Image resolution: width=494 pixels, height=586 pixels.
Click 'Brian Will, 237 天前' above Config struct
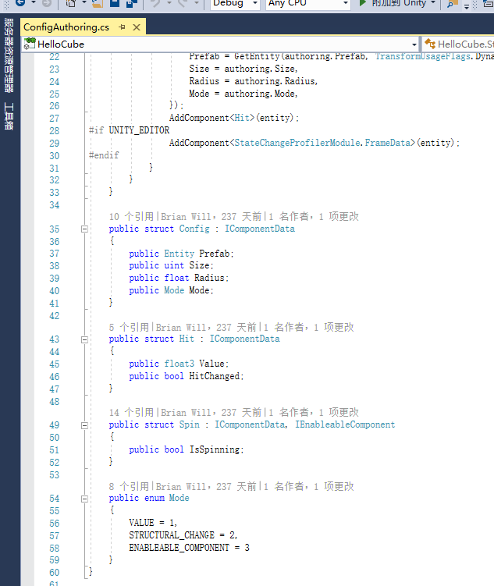tap(211, 216)
